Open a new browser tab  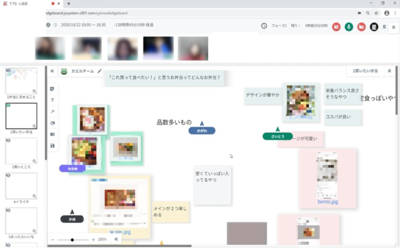pos(68,4)
